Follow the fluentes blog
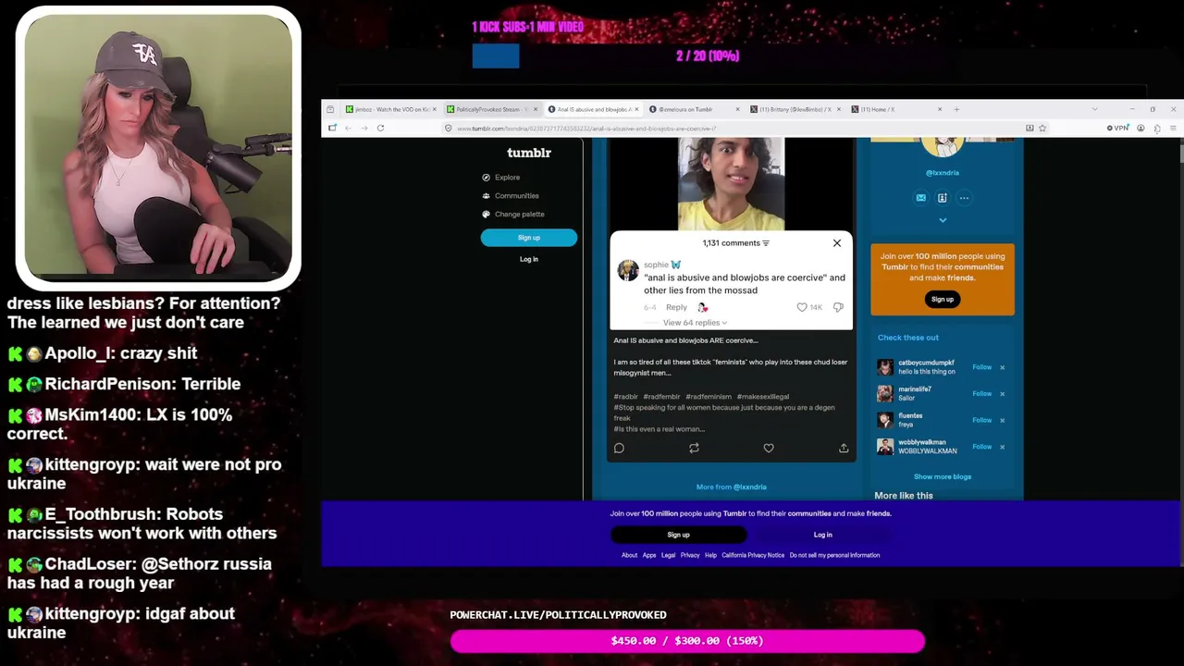 pyautogui.click(x=981, y=420)
